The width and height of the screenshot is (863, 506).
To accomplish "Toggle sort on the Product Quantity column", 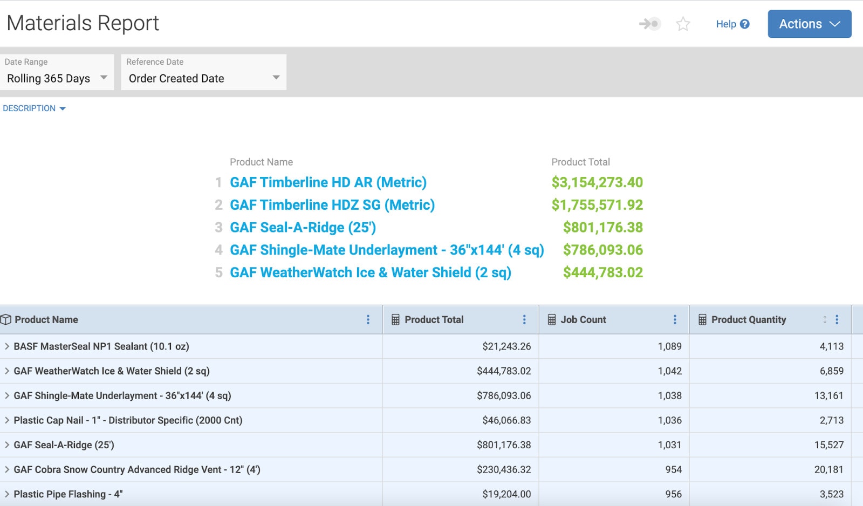I will point(825,319).
